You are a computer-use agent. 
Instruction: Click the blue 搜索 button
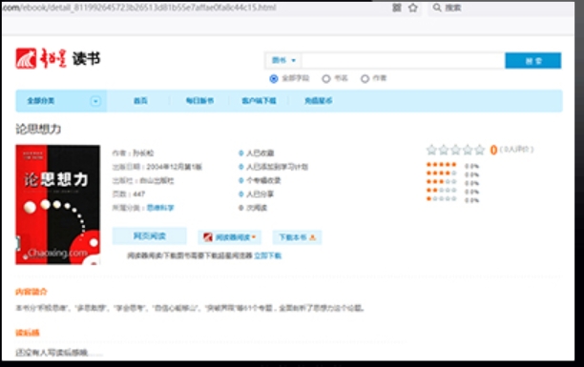click(533, 61)
